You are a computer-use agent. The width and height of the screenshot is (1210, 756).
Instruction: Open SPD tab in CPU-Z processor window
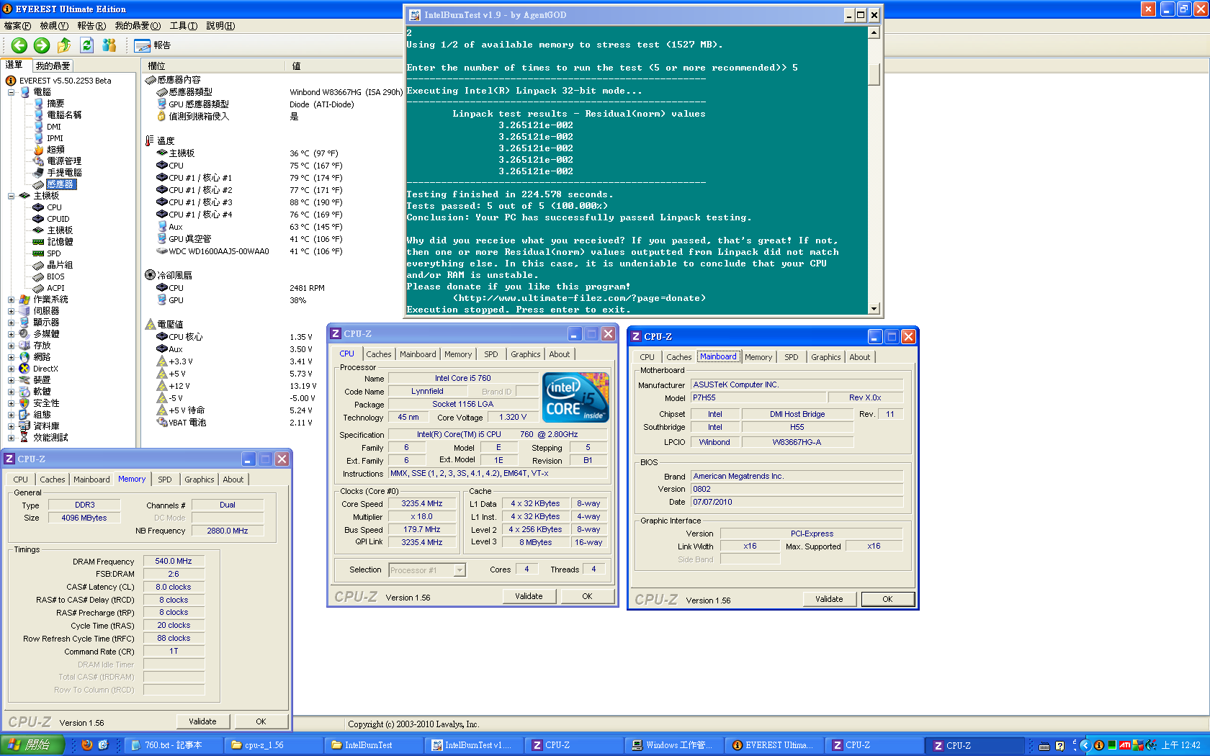click(x=491, y=354)
